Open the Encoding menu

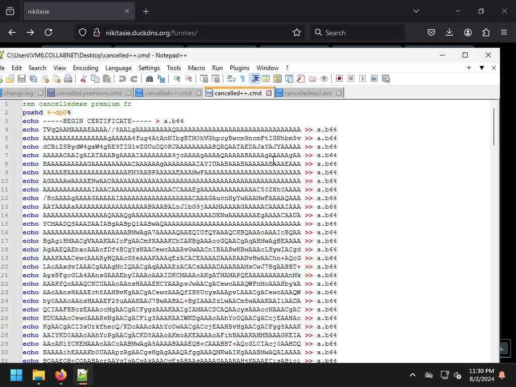tap(86, 68)
